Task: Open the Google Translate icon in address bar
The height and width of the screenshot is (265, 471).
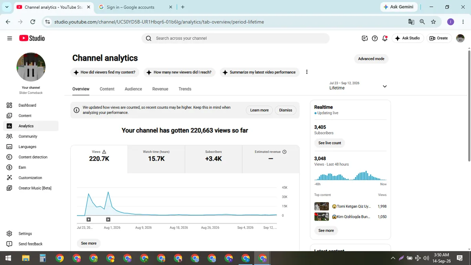Action: coord(411,22)
